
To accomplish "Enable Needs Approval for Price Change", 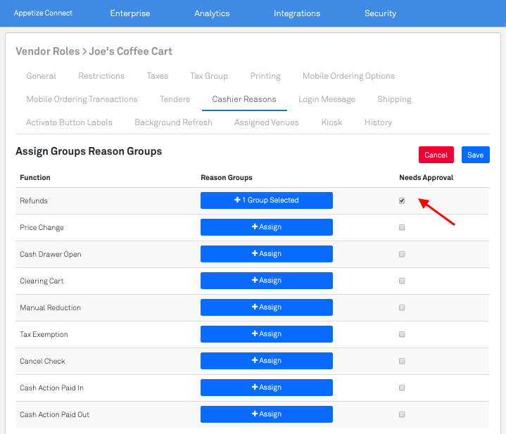I will point(402,227).
